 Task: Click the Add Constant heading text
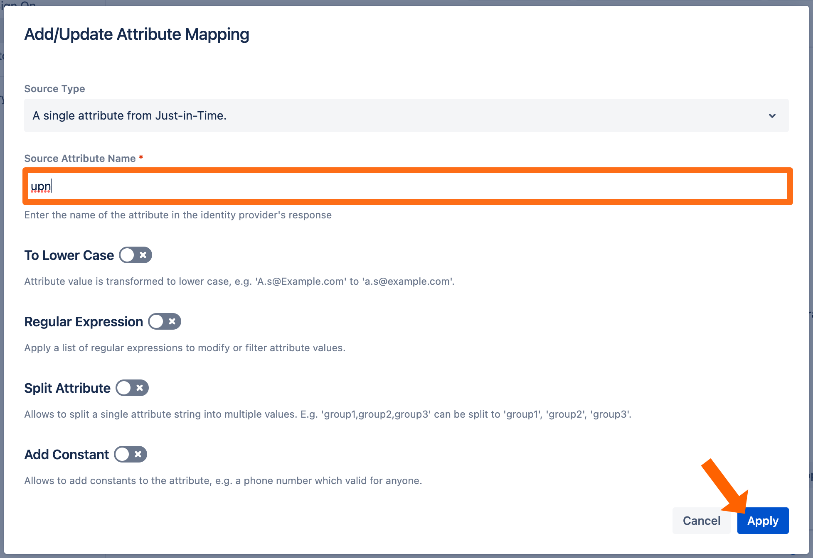(67, 455)
